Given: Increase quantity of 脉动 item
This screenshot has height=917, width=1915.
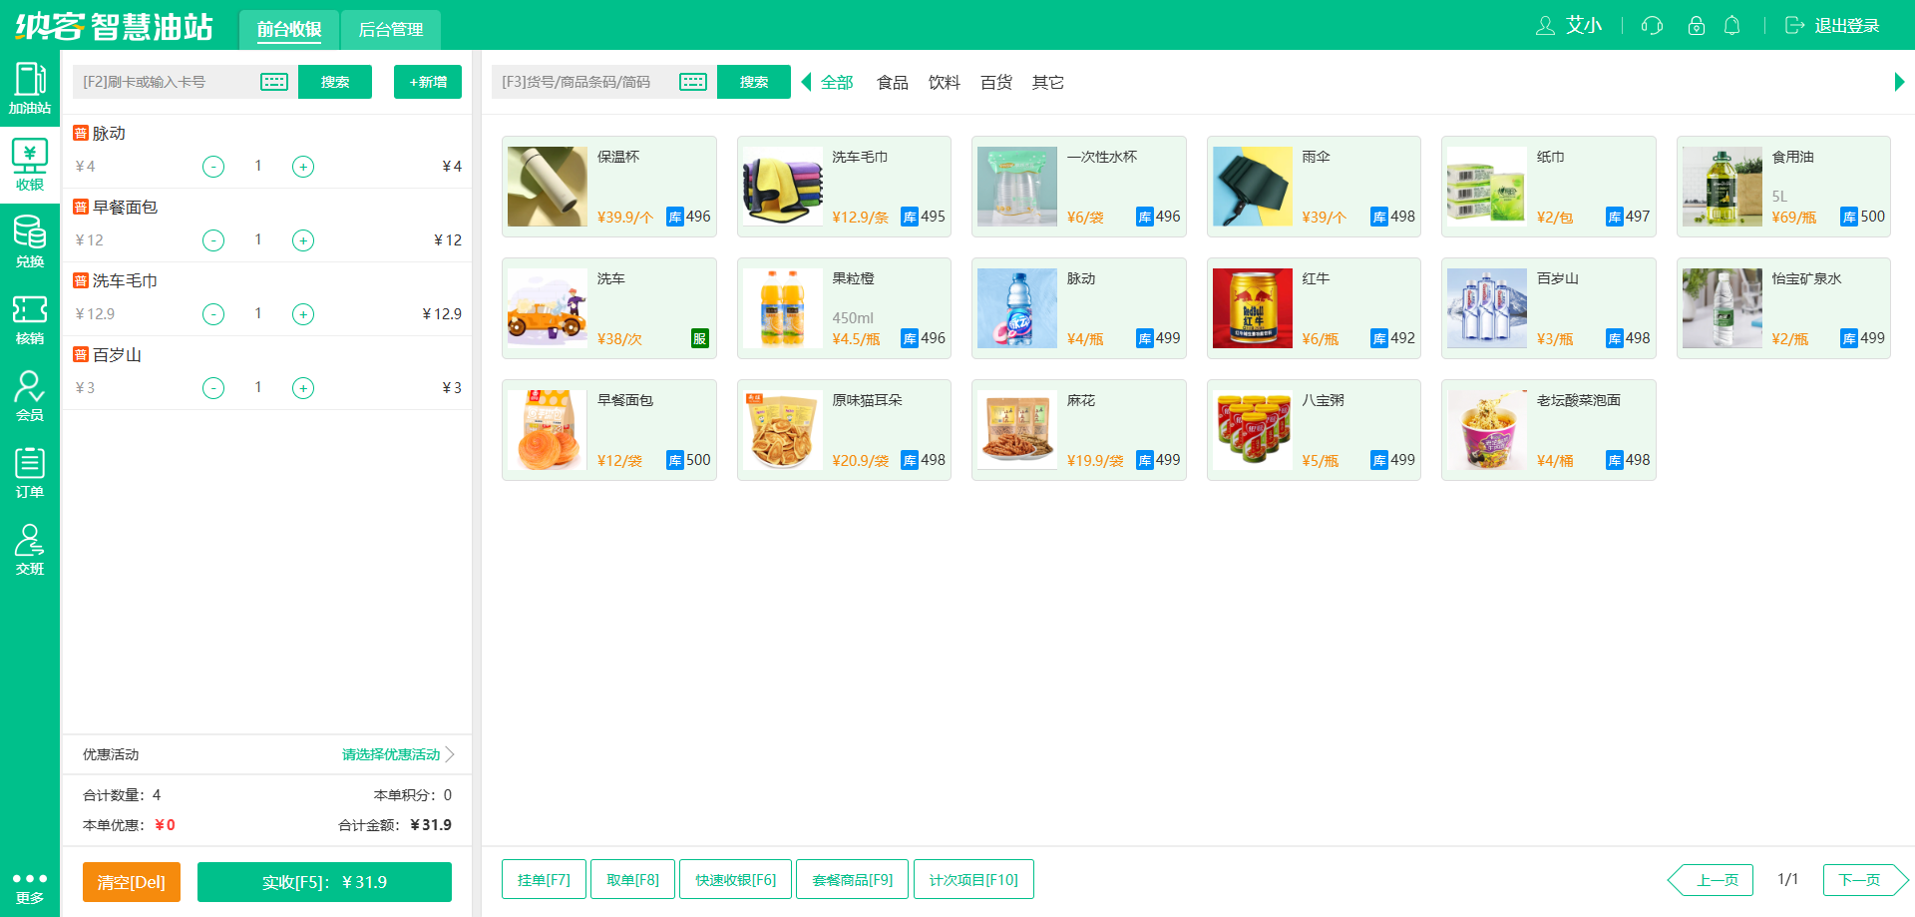Looking at the screenshot, I should pos(303,167).
